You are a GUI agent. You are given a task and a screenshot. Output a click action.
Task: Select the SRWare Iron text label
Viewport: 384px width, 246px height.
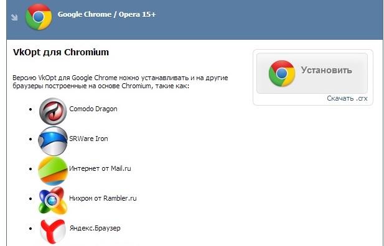[88, 139]
